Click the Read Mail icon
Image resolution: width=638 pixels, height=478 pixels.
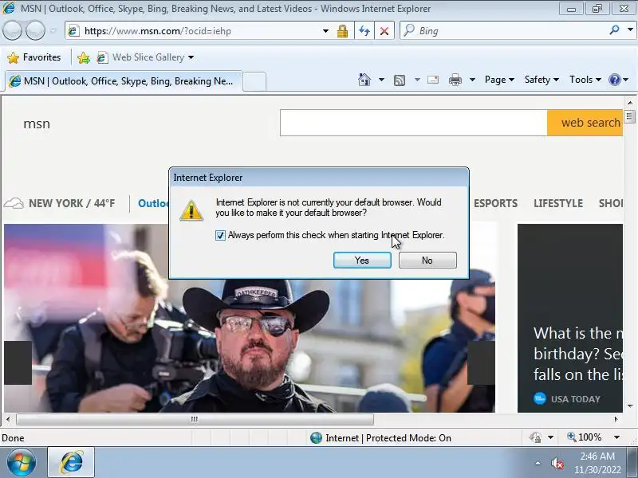pyautogui.click(x=433, y=80)
